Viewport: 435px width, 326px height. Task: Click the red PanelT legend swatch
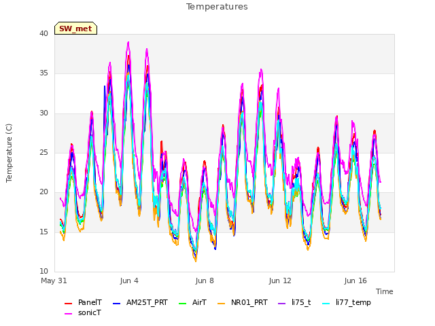click(68, 304)
